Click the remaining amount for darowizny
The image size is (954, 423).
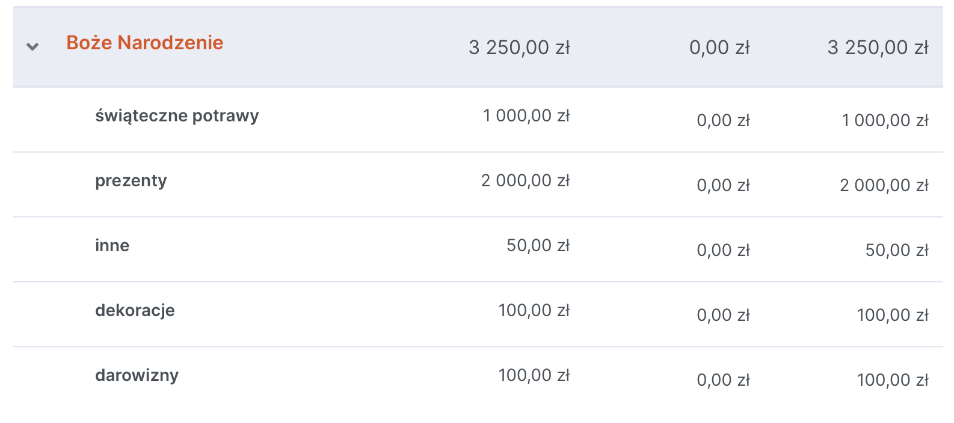click(893, 380)
